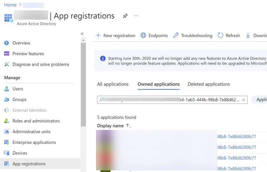Open the Users menu item
The image size is (267, 172).
18,89
